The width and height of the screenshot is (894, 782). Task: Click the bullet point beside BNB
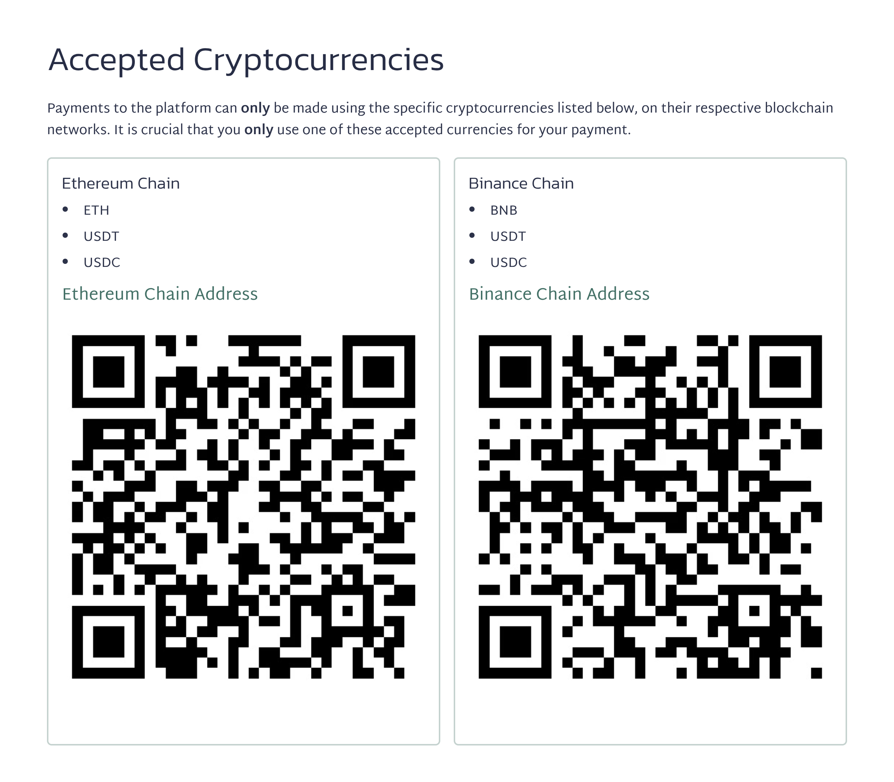[x=472, y=209]
